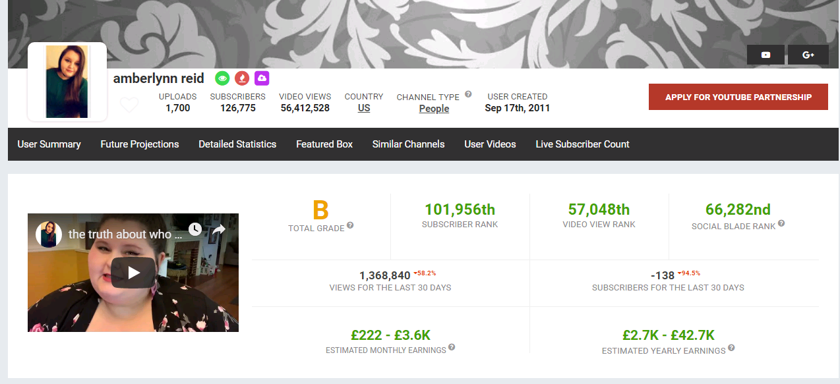Image resolution: width=840 pixels, height=384 pixels.
Task: Click Apply for YouTube Partnership button
Action: point(738,97)
